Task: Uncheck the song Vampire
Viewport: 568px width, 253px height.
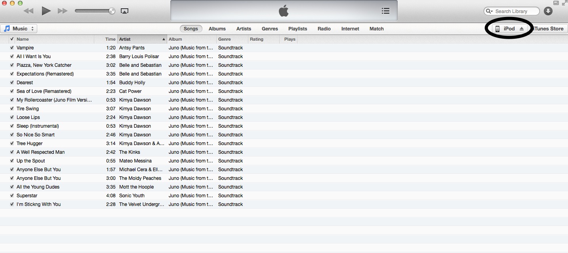Action: click(x=12, y=48)
